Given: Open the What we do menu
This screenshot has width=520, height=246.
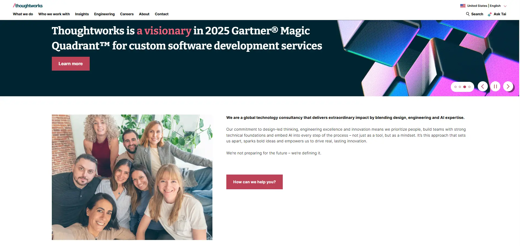Looking at the screenshot, I should click(x=23, y=14).
